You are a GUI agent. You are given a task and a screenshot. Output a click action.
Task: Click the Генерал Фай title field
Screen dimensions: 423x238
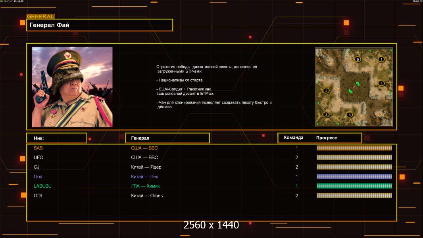click(99, 25)
